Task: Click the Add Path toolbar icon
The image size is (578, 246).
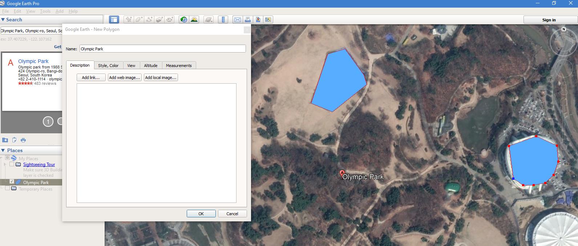Action: tap(149, 20)
